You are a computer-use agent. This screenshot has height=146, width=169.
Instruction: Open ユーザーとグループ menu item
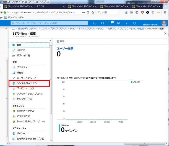pos(29,78)
